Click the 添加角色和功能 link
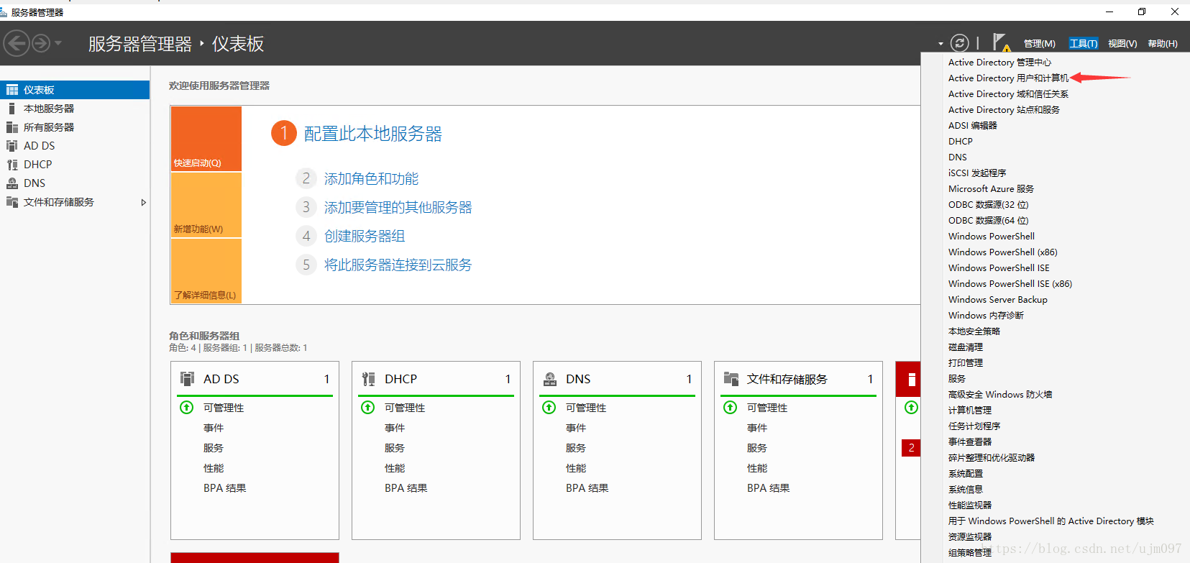The image size is (1190, 563). (x=371, y=178)
